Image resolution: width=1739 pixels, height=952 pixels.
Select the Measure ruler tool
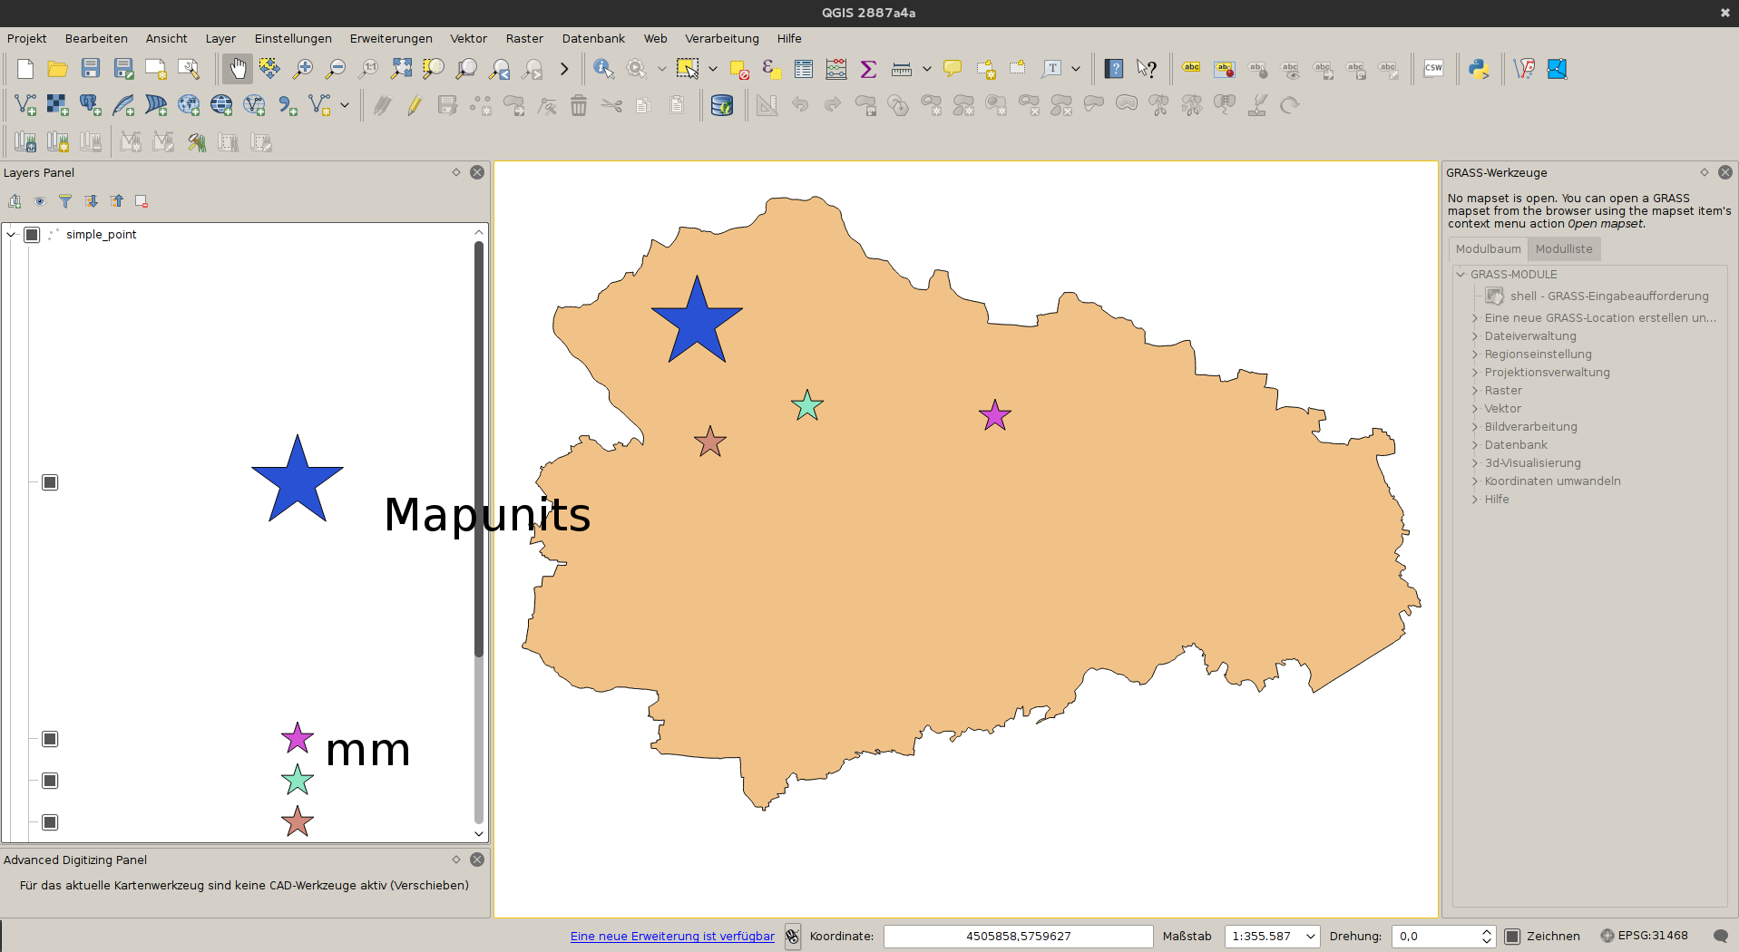click(x=902, y=69)
